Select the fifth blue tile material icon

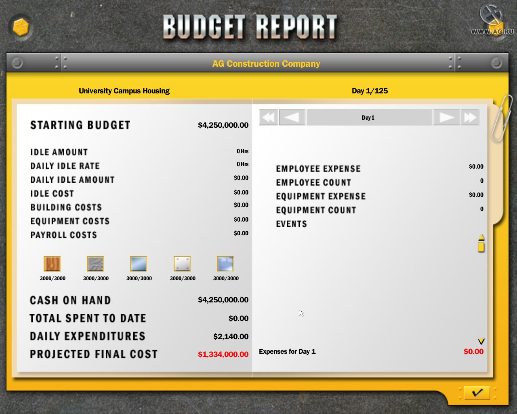225,264
